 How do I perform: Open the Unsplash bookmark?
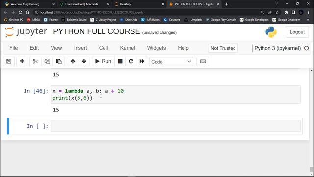coord(193,20)
